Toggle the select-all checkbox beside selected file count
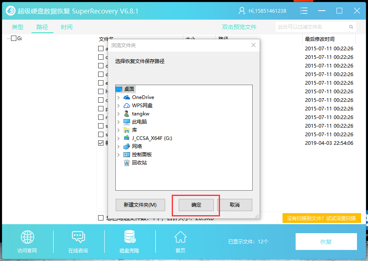Screen dimensions: 368x261 click(101, 218)
